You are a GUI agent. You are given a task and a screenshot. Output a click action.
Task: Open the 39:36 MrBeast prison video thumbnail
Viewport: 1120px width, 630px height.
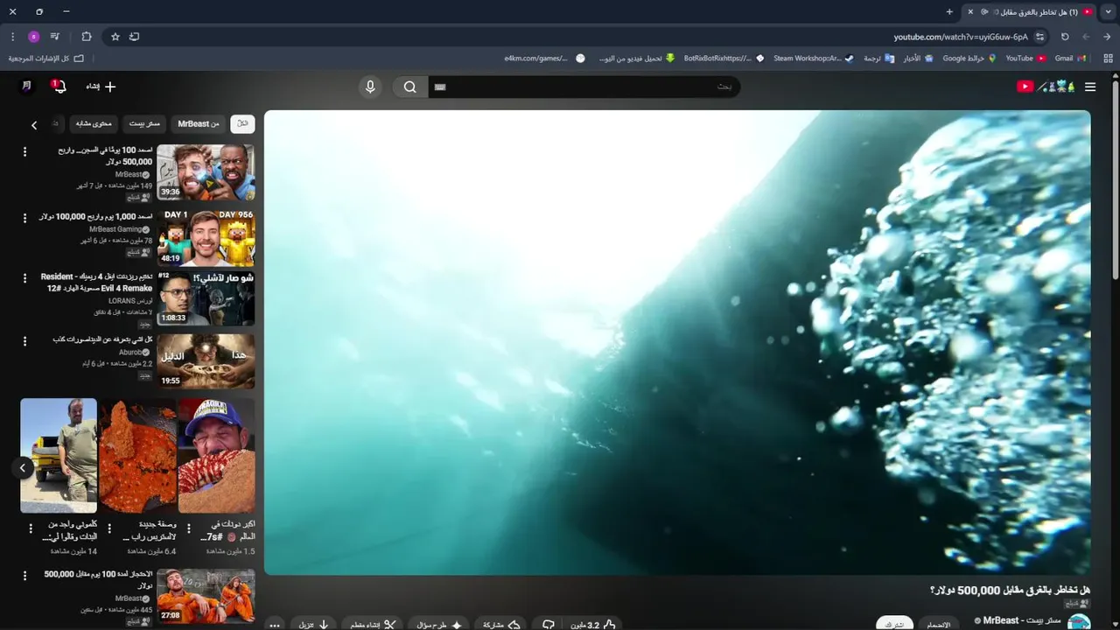(x=206, y=172)
